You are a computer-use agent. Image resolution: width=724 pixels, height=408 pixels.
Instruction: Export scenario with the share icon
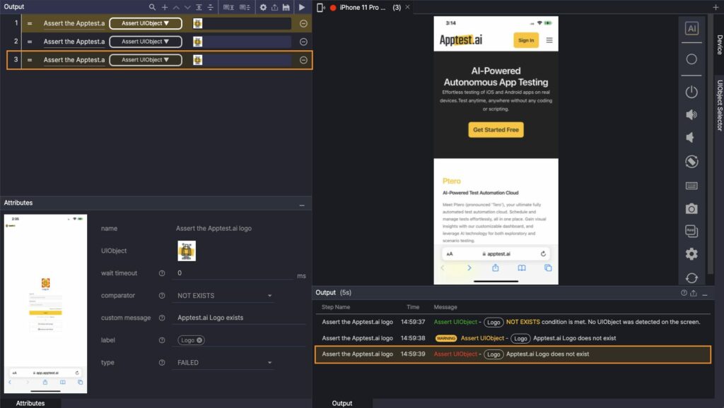point(274,7)
